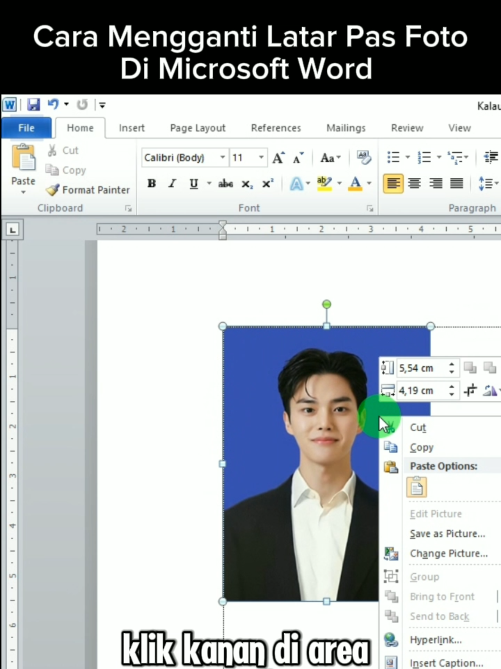This screenshot has width=501, height=669.
Task: Open the highlight color dropdown arrow
Action: [339, 183]
